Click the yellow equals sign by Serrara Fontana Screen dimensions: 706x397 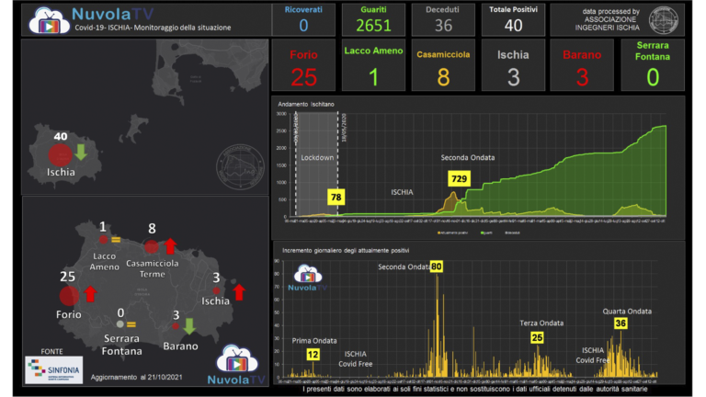click(131, 324)
